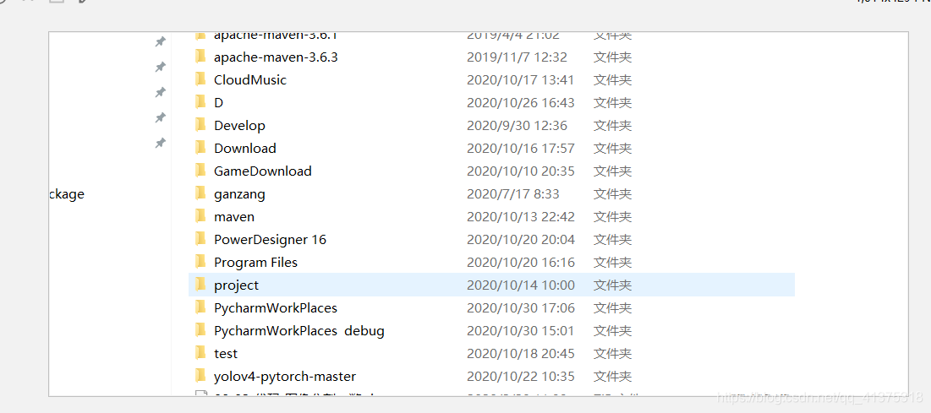Select the apache-maven-3.6.3 folder icon

(x=200, y=57)
